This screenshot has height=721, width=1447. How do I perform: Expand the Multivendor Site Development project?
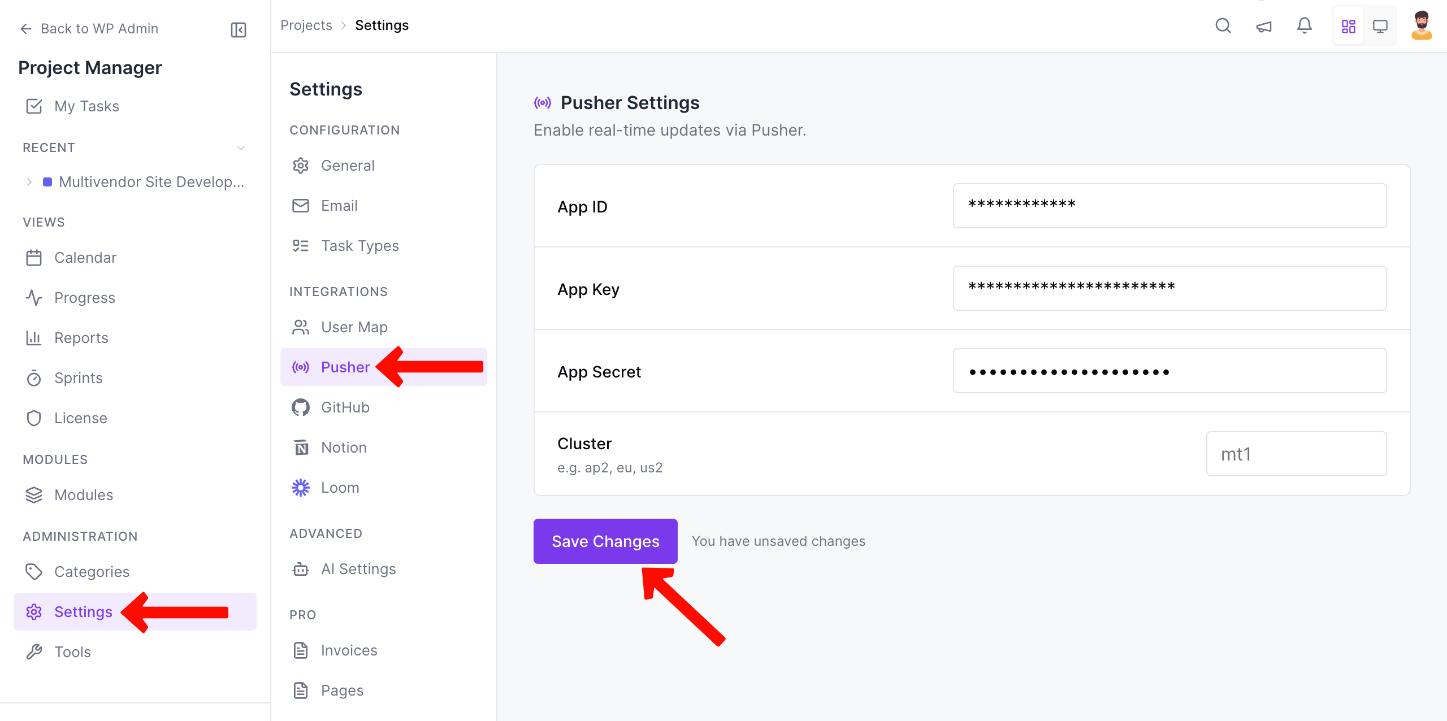29,181
